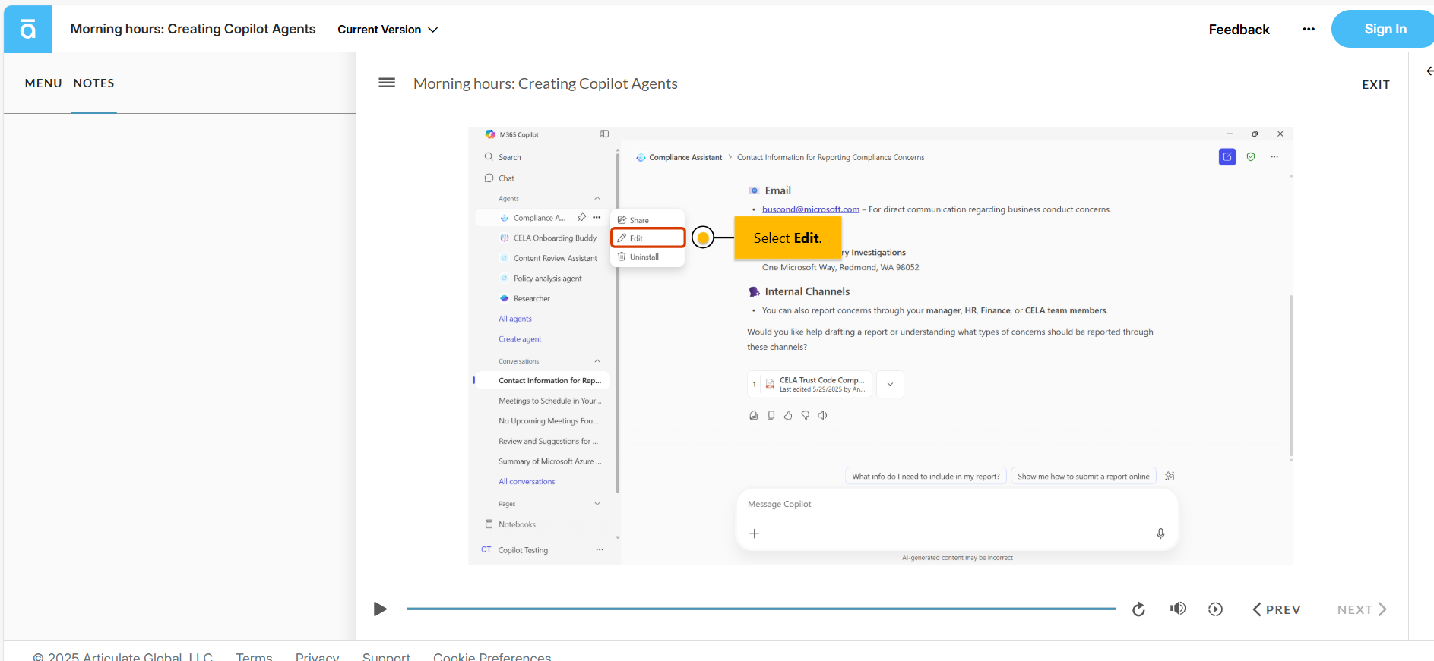Image resolution: width=1434 pixels, height=661 pixels.
Task: Click 'What info do I need' suggestion
Action: tap(926, 477)
